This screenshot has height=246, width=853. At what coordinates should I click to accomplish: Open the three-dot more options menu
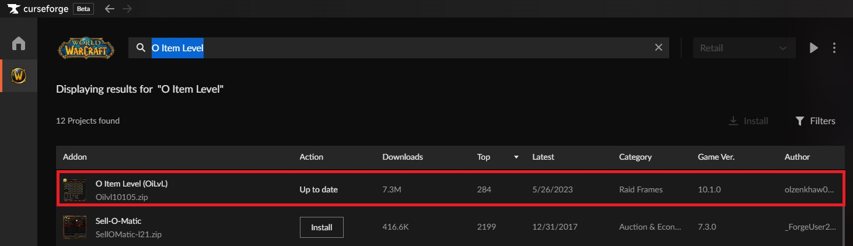tap(834, 48)
